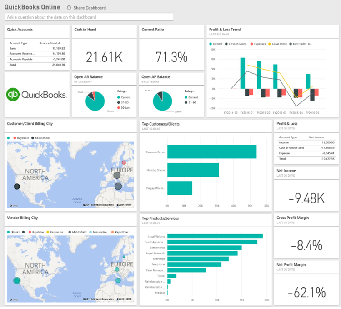Click the Legal Writing bar
This screenshot has height=309, width=341.
215,236
